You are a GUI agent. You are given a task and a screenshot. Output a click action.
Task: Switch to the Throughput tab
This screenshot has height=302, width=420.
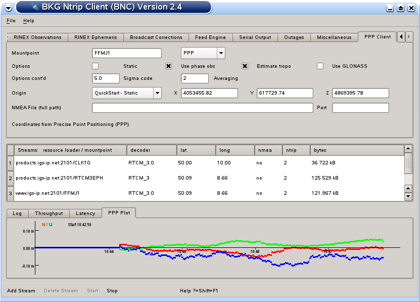[x=49, y=213]
